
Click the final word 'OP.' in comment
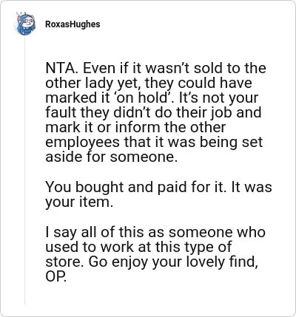pos(56,276)
